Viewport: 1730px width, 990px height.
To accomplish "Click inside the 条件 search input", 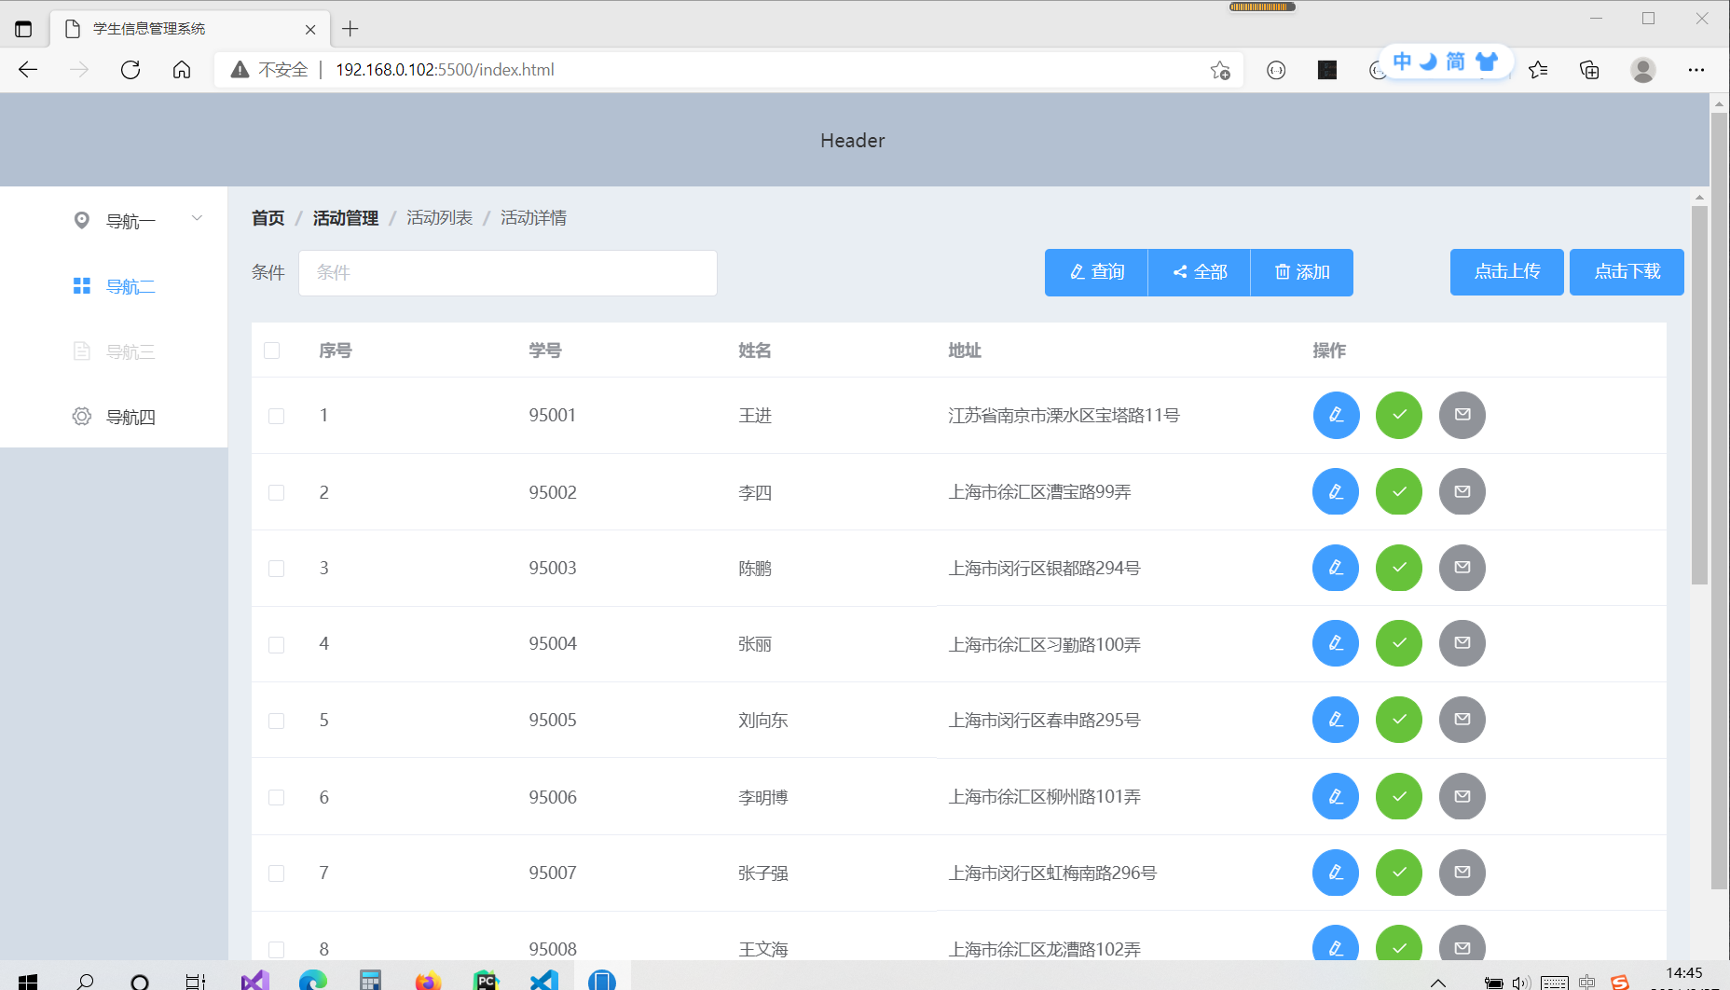I will pyautogui.click(x=508, y=273).
